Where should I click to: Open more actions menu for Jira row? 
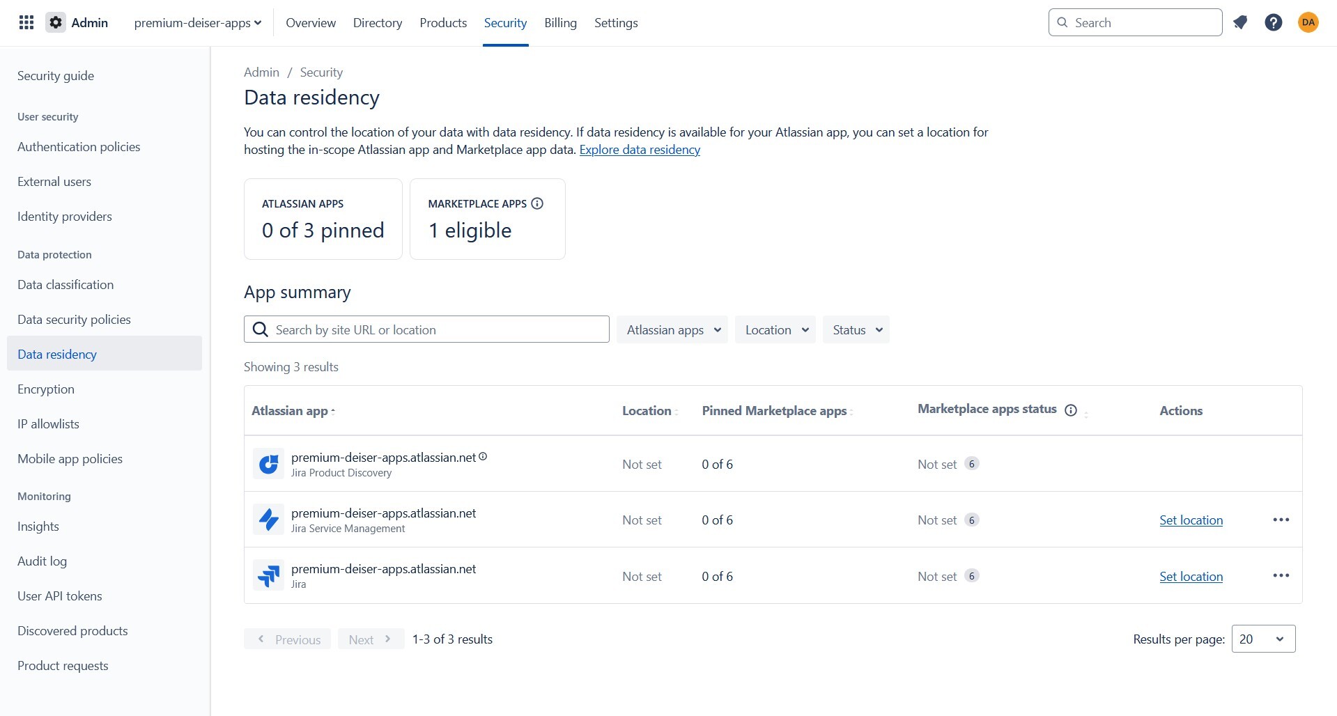(1281, 575)
